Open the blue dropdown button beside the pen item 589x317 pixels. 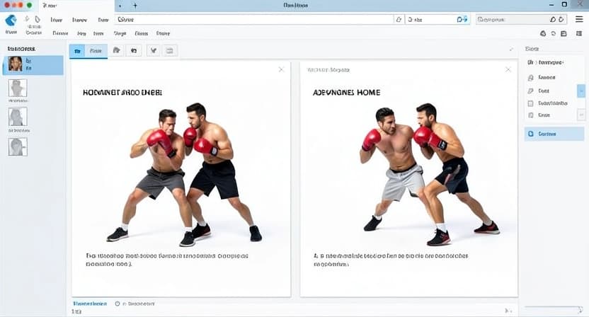[x=581, y=91]
